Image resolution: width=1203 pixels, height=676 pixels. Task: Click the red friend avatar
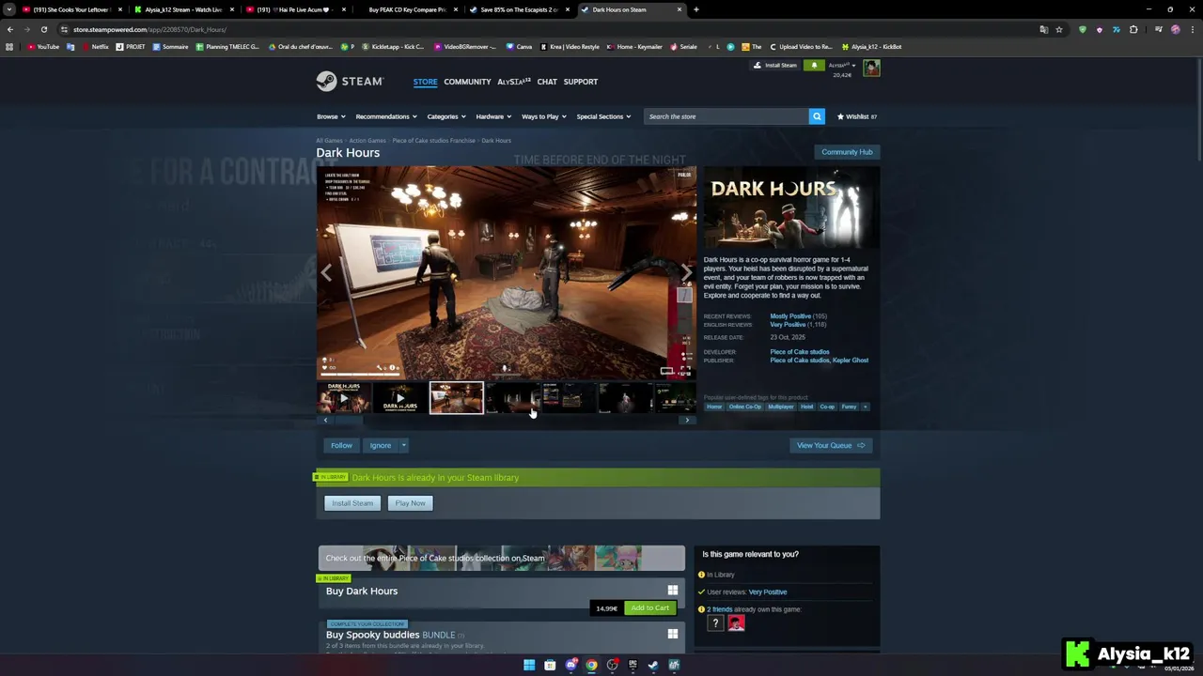(736, 623)
